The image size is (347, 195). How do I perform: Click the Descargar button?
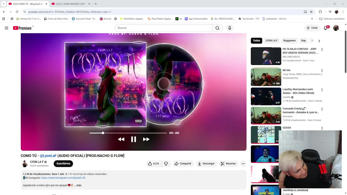click(x=206, y=164)
